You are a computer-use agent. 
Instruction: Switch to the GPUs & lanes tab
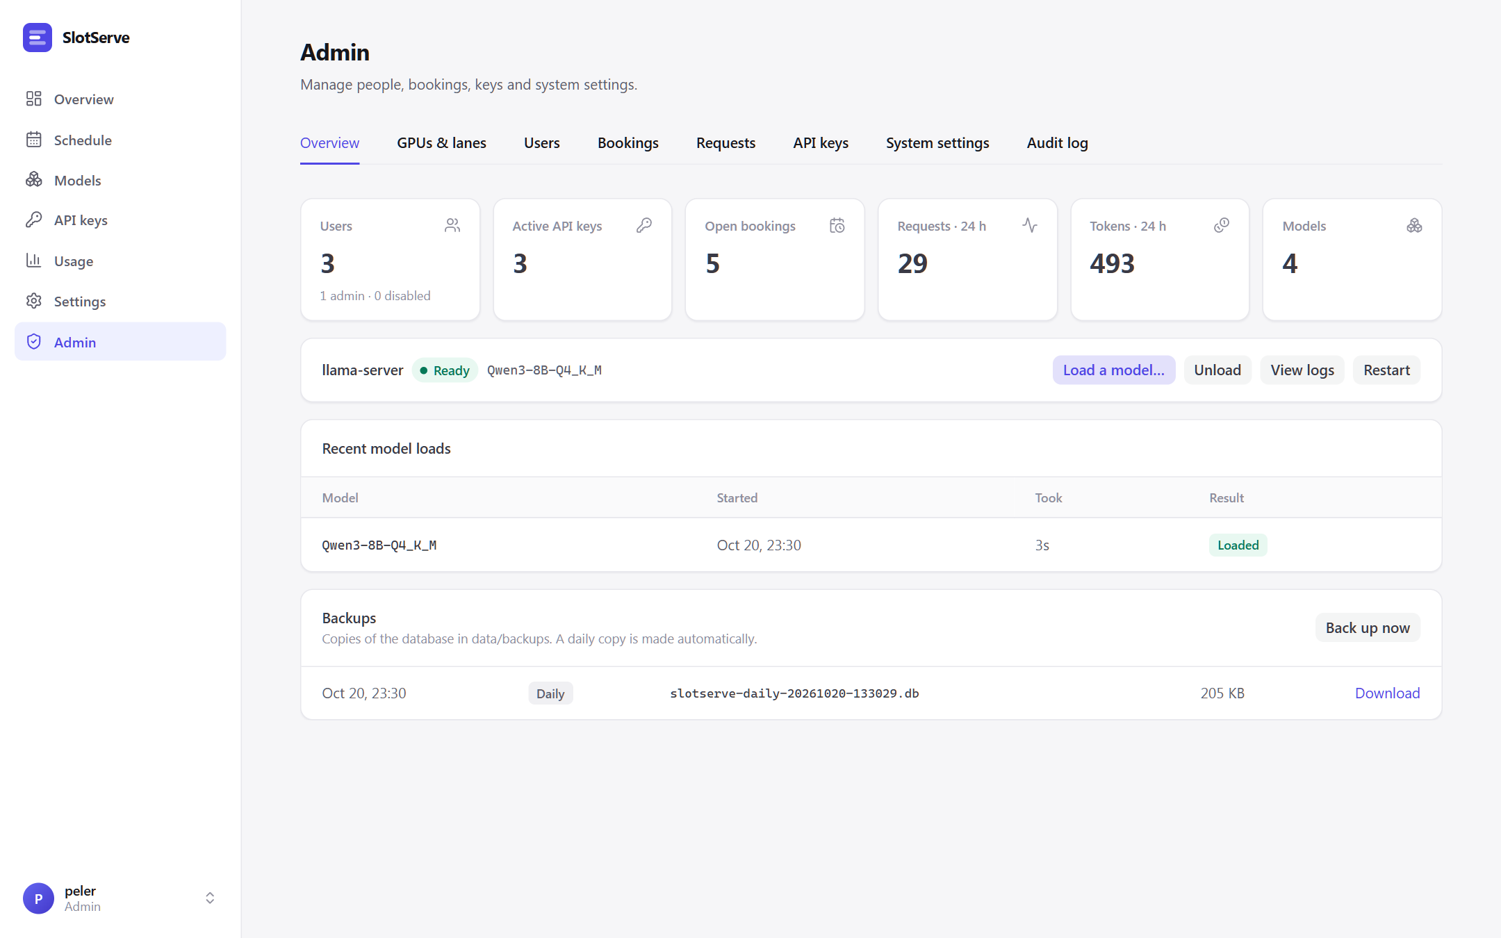click(441, 143)
